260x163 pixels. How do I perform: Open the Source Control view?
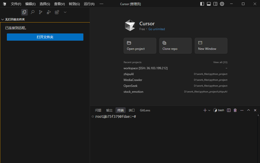coord(41,12)
